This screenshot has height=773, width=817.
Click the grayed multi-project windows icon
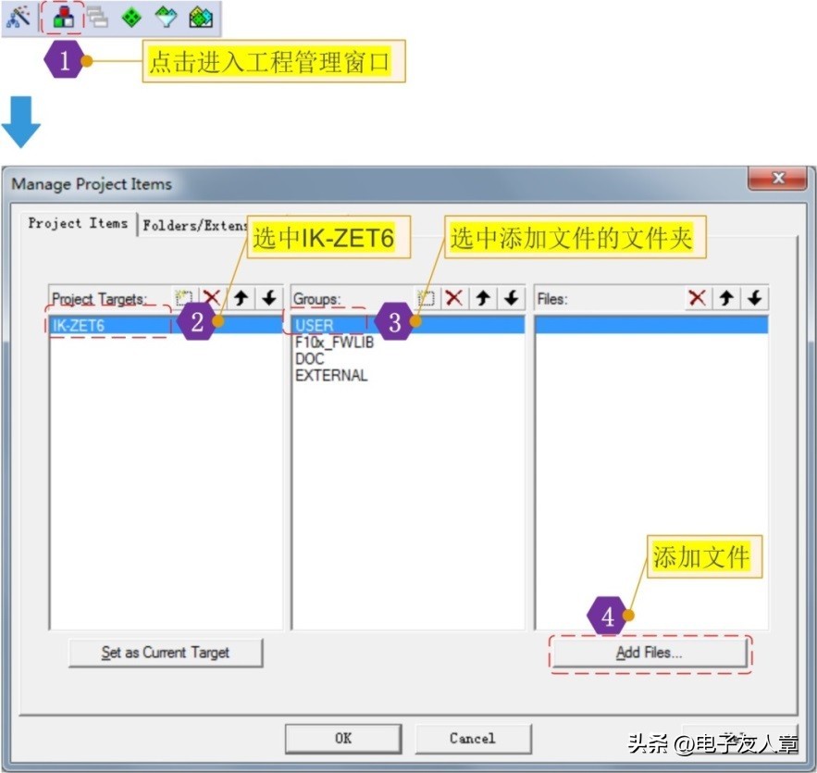(x=97, y=18)
